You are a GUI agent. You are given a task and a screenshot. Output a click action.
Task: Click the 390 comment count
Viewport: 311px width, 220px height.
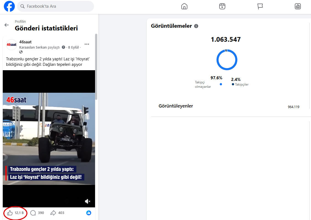coord(41,213)
